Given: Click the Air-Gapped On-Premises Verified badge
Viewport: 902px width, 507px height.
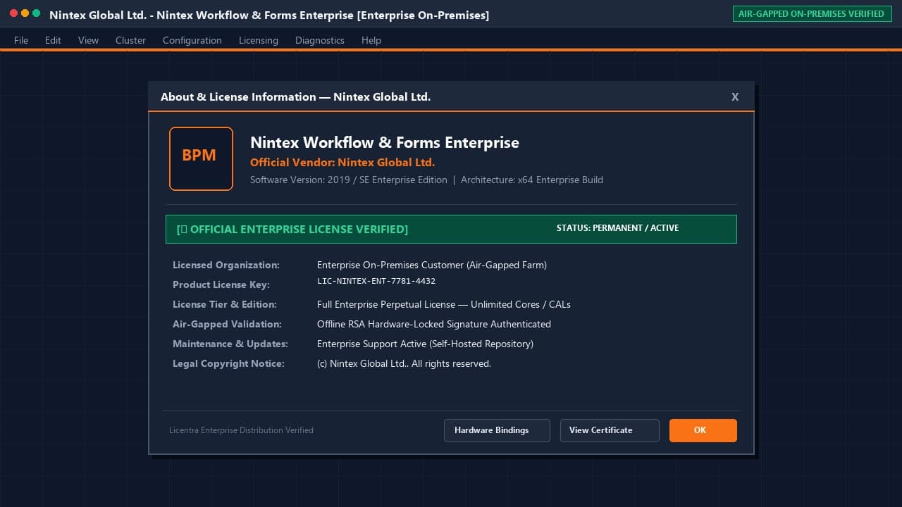Looking at the screenshot, I should (x=812, y=13).
